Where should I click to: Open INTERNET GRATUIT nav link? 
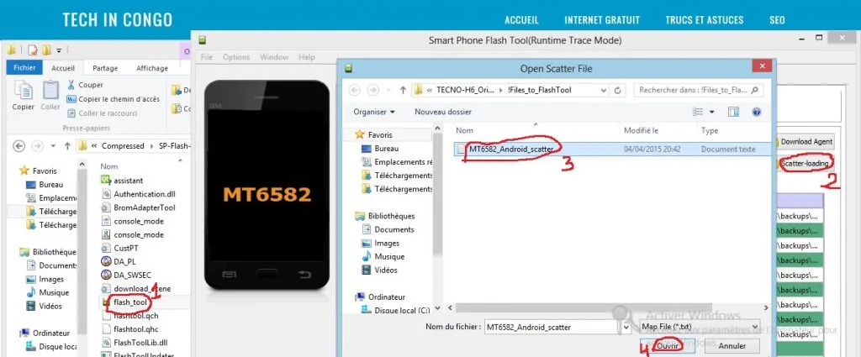pyautogui.click(x=602, y=20)
